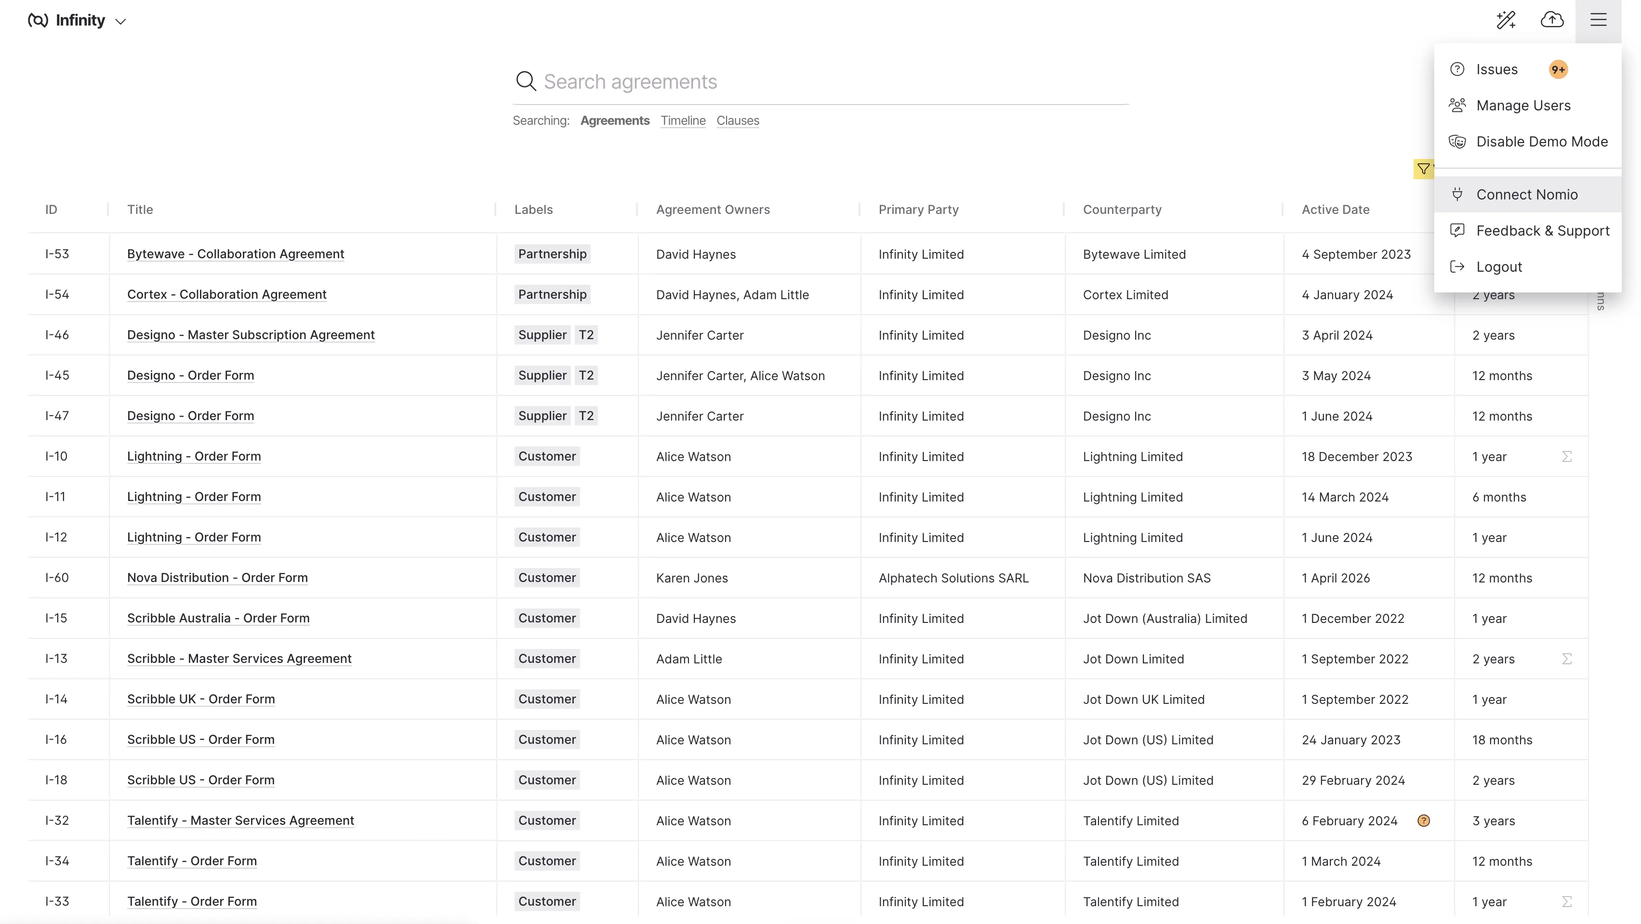Click the cloud upload icon

pyautogui.click(x=1552, y=20)
